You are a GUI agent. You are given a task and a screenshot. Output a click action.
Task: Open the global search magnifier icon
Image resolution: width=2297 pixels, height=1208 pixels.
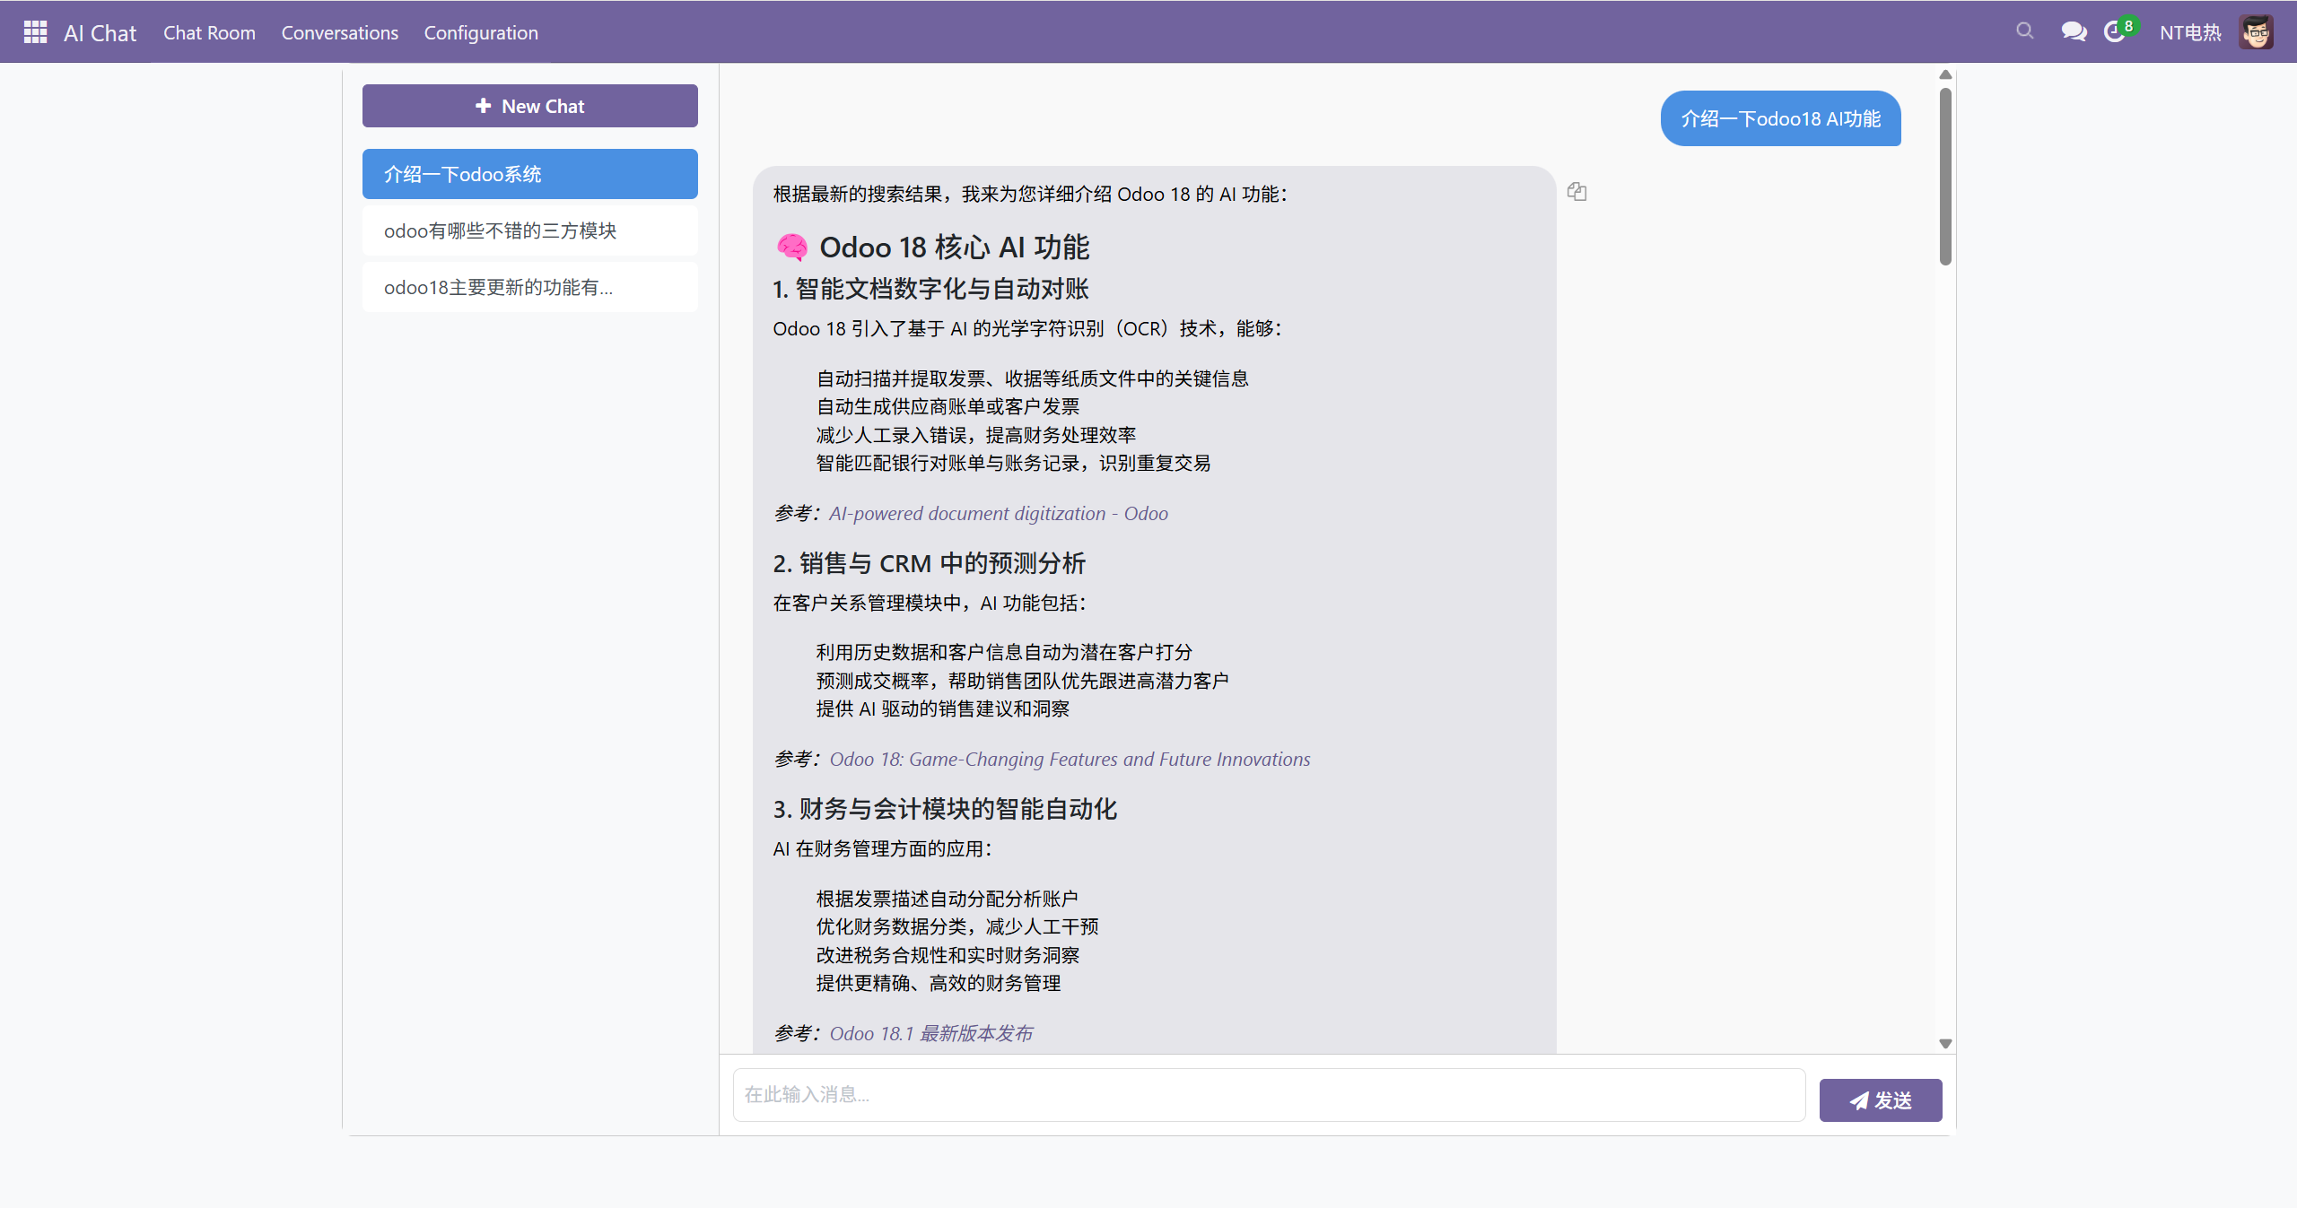coord(2025,31)
